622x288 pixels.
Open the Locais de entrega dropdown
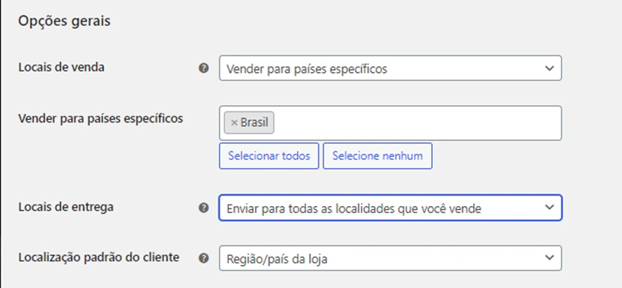[390, 208]
